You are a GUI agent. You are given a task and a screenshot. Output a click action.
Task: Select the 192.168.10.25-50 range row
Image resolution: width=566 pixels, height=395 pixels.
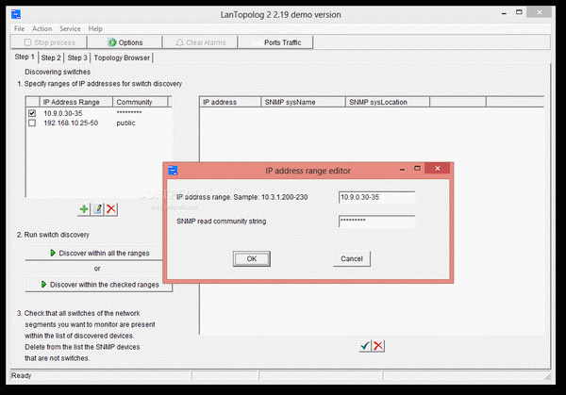tap(98, 123)
